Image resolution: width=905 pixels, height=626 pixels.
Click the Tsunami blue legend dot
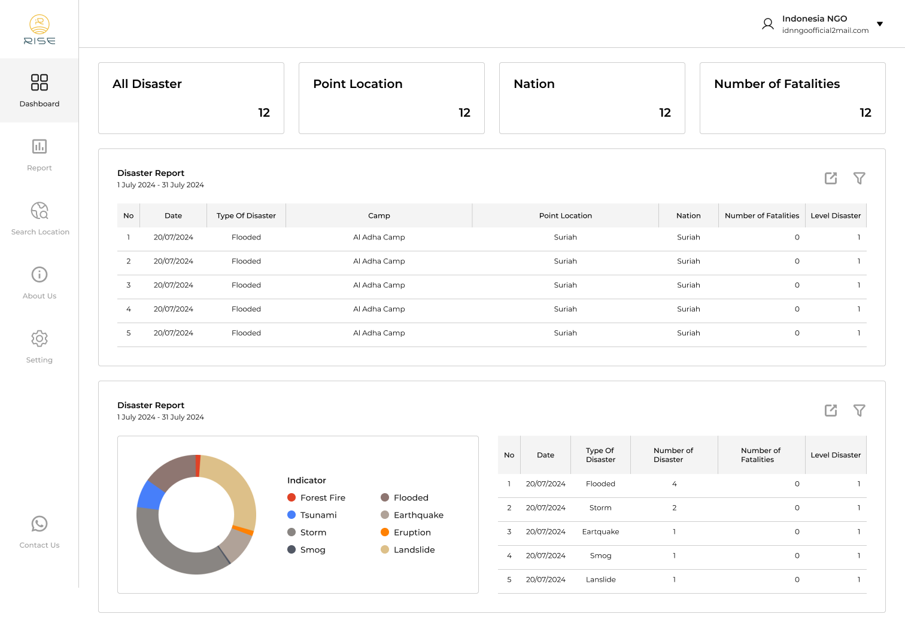tap(291, 515)
